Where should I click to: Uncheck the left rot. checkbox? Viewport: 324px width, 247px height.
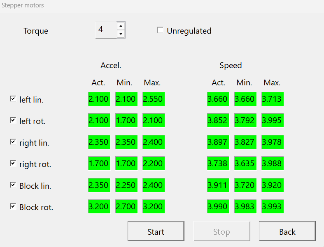pos(13,120)
